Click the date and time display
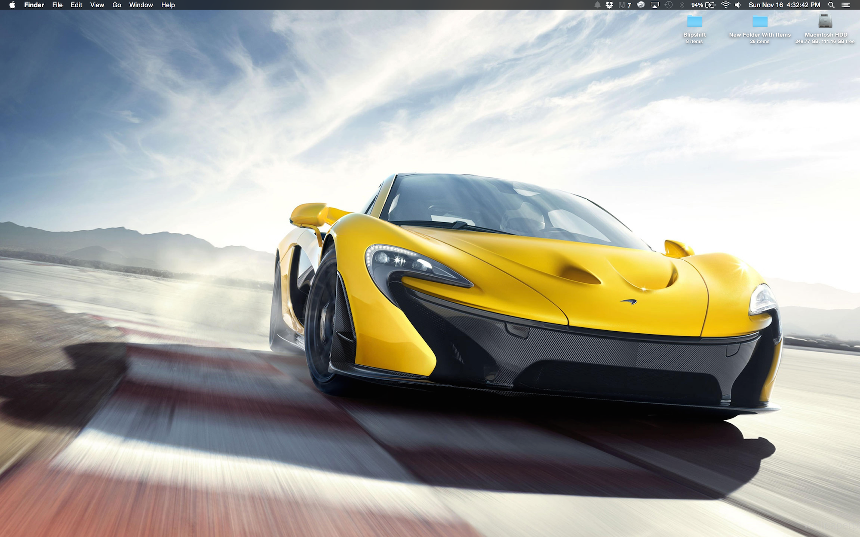The height and width of the screenshot is (537, 860). (x=784, y=5)
